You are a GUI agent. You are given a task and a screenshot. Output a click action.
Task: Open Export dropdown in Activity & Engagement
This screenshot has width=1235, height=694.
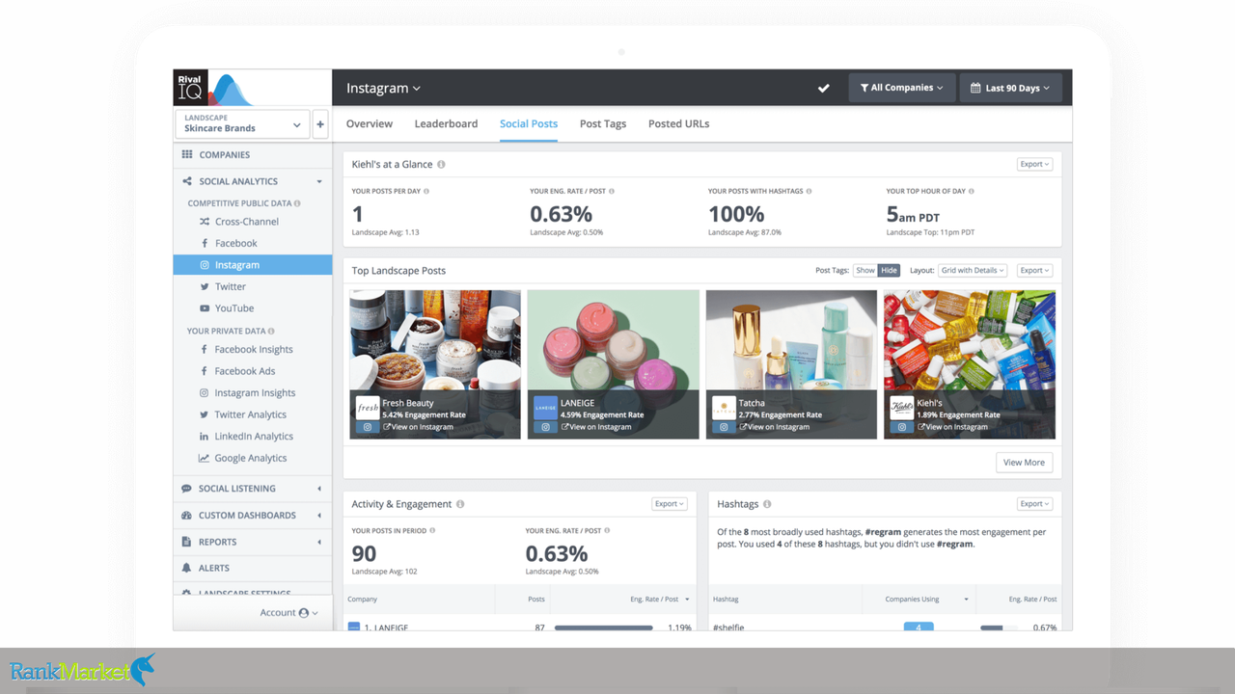(670, 504)
